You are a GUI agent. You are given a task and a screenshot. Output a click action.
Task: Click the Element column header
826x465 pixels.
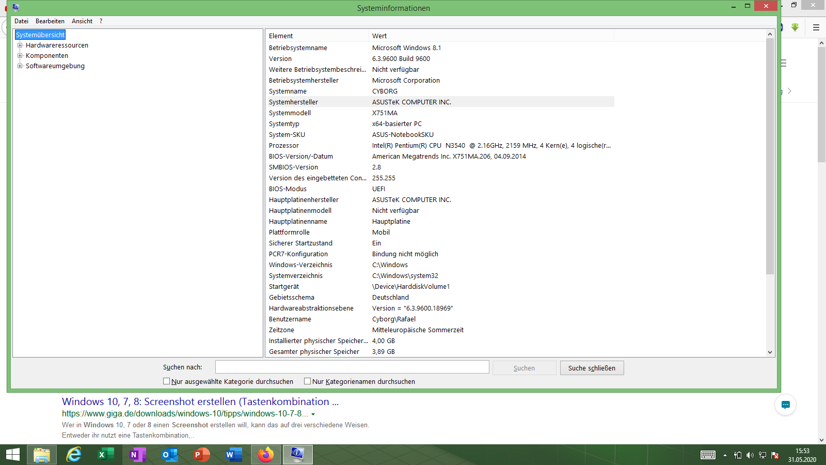tap(317, 36)
